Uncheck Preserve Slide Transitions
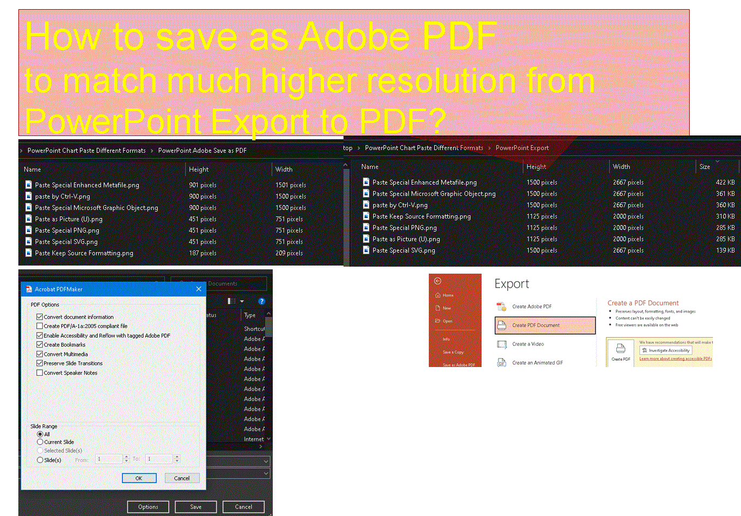 [x=39, y=363]
